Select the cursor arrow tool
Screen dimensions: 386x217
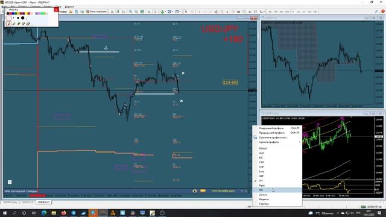click(x=186, y=11)
